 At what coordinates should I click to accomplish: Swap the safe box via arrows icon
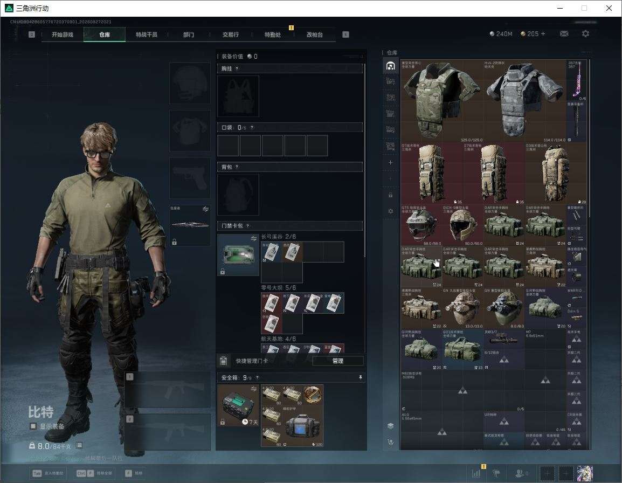click(254, 389)
